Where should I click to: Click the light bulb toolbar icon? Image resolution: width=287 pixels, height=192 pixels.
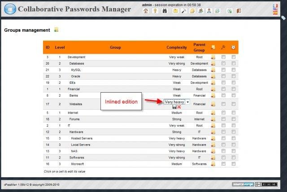(x=155, y=11)
